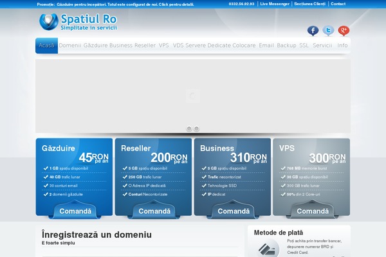This screenshot has width=386, height=257.
Task: Open the Facebook social icon
Action: tap(313, 31)
